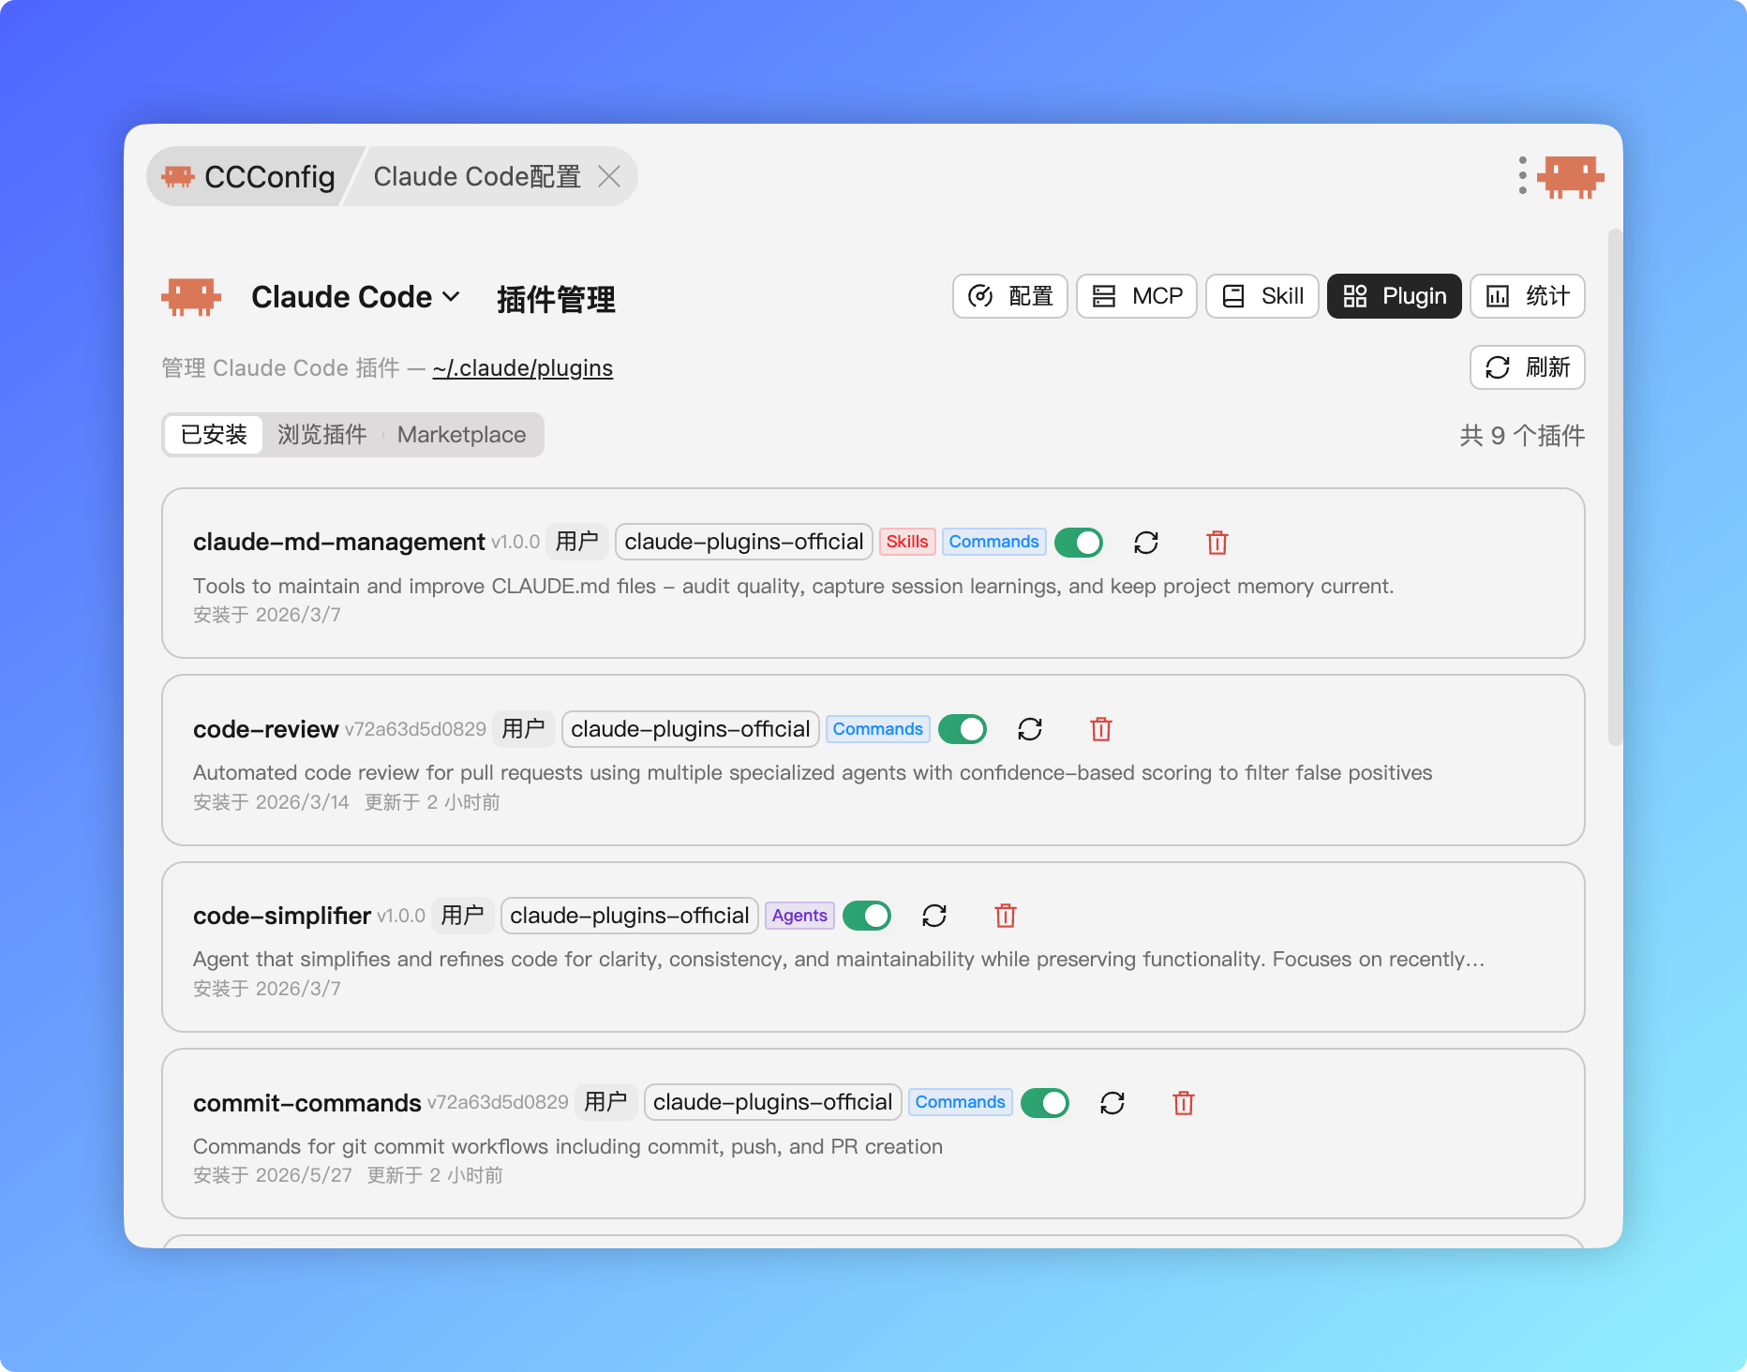Select the 已安装 installed tab
This screenshot has height=1372, width=1747.
click(x=214, y=435)
